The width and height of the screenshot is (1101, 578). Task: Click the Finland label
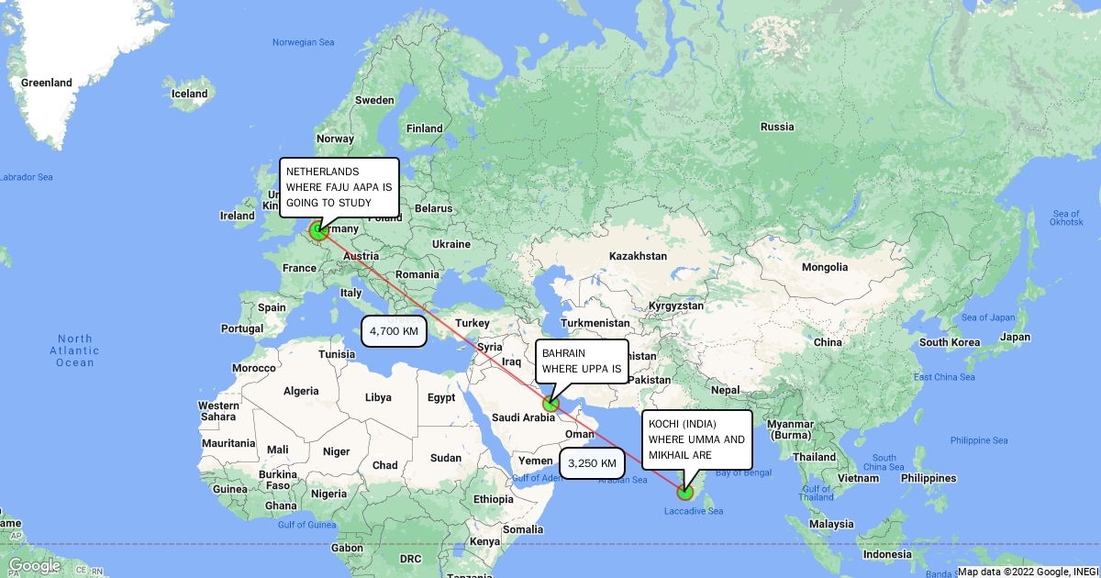(x=424, y=128)
